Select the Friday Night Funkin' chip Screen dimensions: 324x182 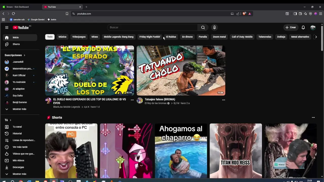(x=150, y=37)
